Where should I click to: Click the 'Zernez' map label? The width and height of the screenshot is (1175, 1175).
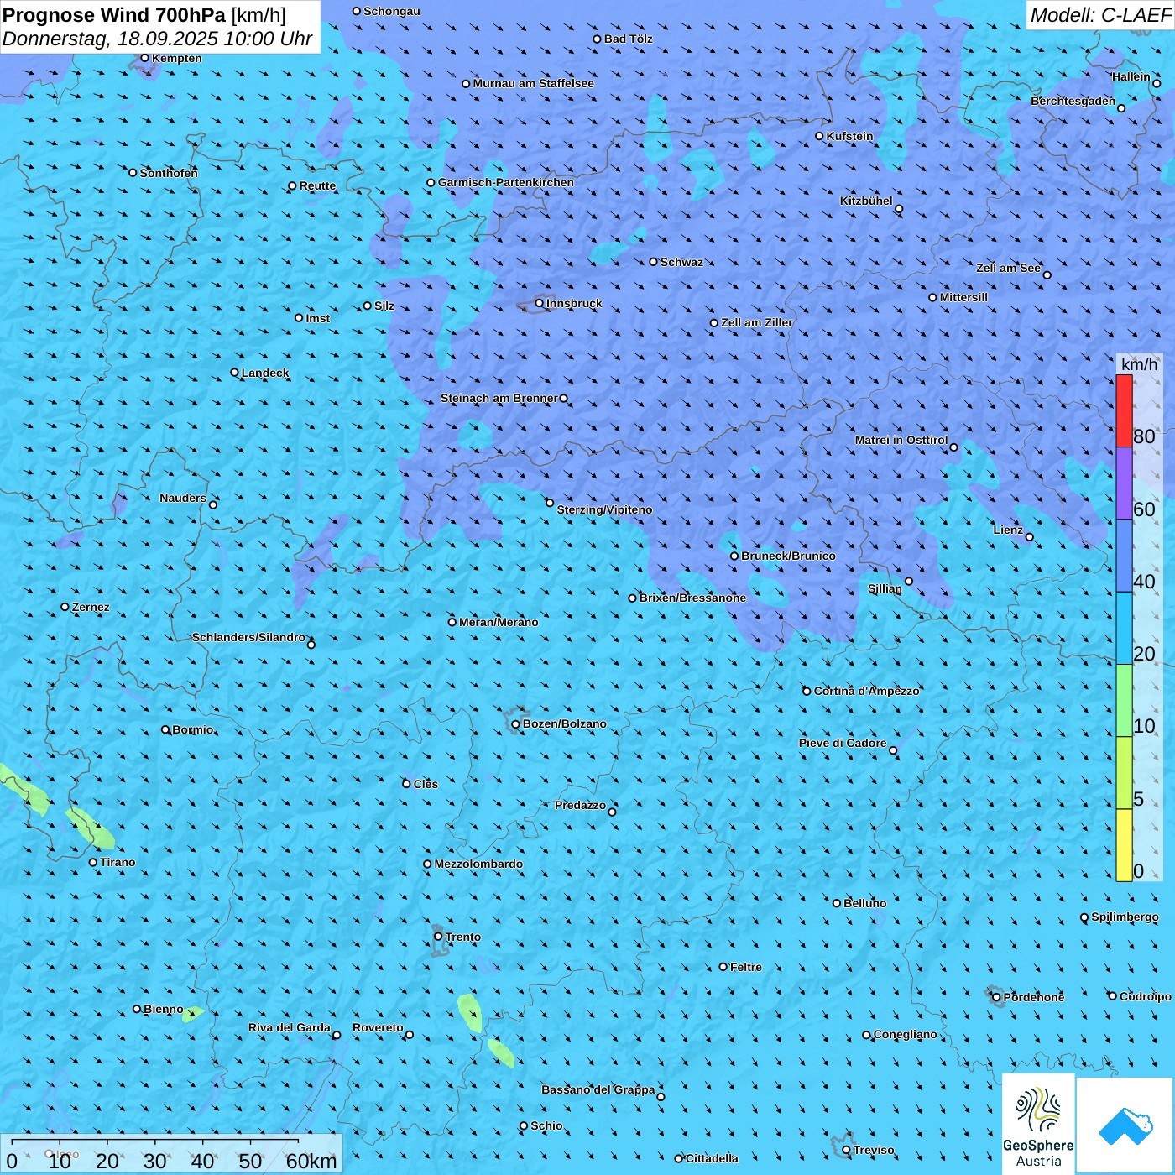(91, 607)
